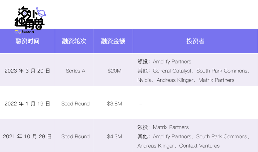This screenshot has width=258, height=152.
Task: Click the 投资者 column header
Action: point(195,41)
